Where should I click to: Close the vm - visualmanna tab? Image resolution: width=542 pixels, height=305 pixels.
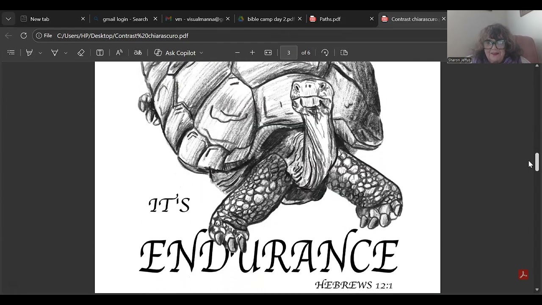click(x=228, y=19)
